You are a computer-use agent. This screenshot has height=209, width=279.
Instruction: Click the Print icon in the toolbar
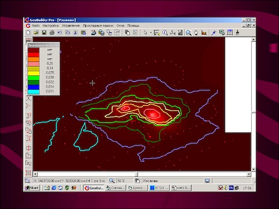click(x=52, y=33)
